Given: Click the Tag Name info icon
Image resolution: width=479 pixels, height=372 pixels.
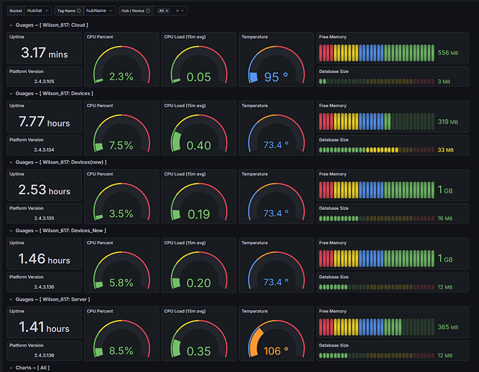Looking at the screenshot, I should click(x=79, y=10).
